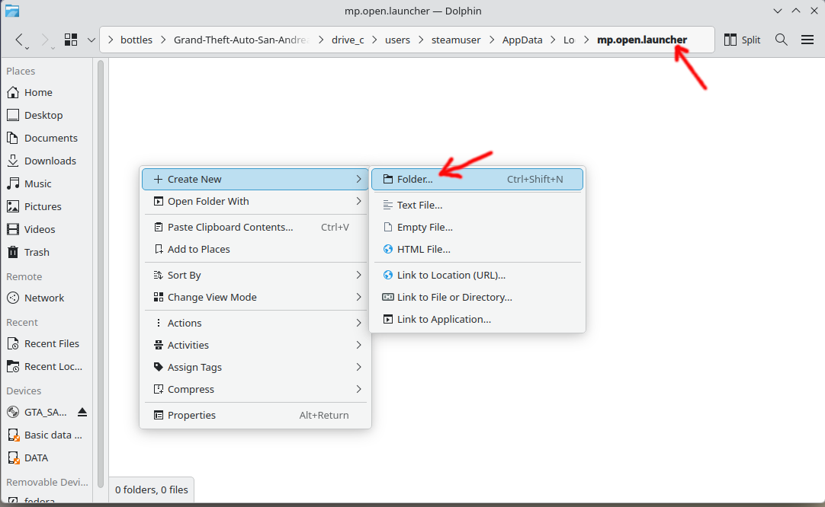Click drive_c in the path bar
The image size is (825, 507).
348,40
